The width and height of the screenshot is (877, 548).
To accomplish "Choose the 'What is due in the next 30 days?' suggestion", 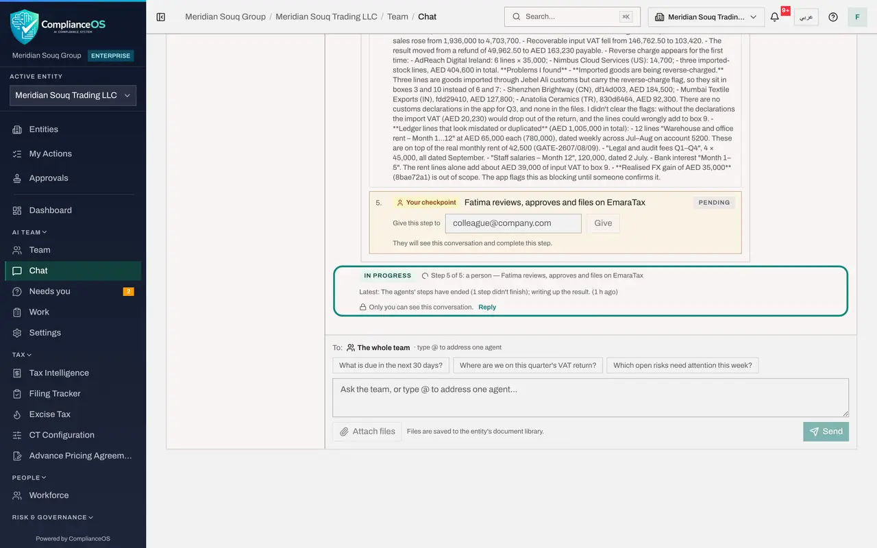I will [391, 366].
